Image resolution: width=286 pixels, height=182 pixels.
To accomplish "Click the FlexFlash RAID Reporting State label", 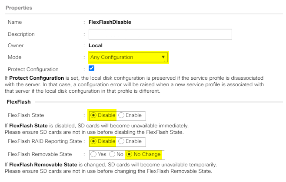I will click(x=45, y=141).
